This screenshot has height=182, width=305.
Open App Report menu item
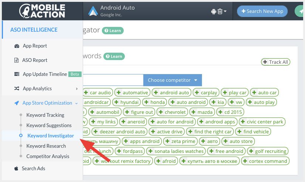coord(35,46)
